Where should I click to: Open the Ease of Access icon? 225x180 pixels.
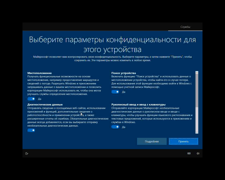27,153
